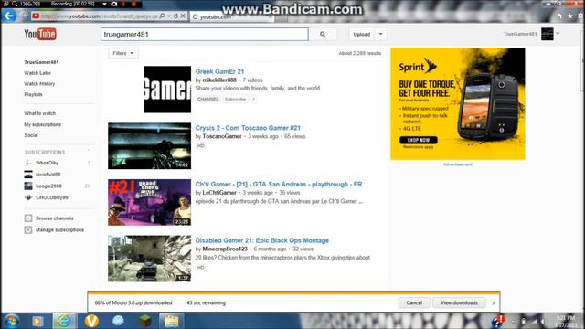Open GTA San Andreas #21 thumbnail
This screenshot has width=585, height=329.
click(x=150, y=202)
